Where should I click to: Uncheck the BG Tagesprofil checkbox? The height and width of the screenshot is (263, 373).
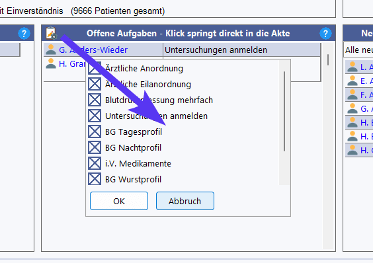coord(95,131)
